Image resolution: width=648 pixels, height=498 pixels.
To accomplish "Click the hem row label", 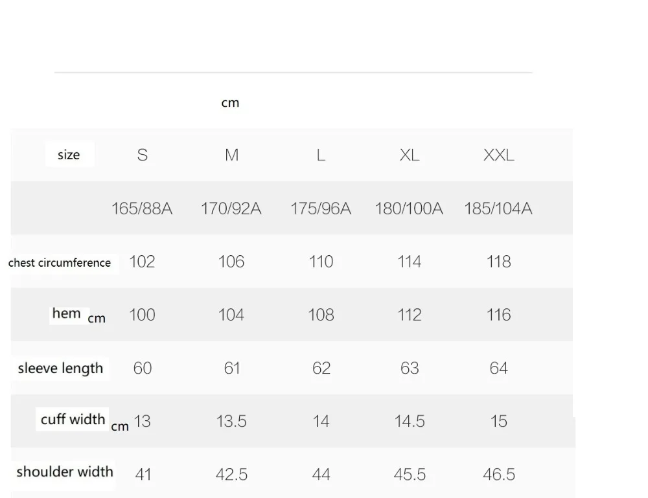I will [66, 313].
